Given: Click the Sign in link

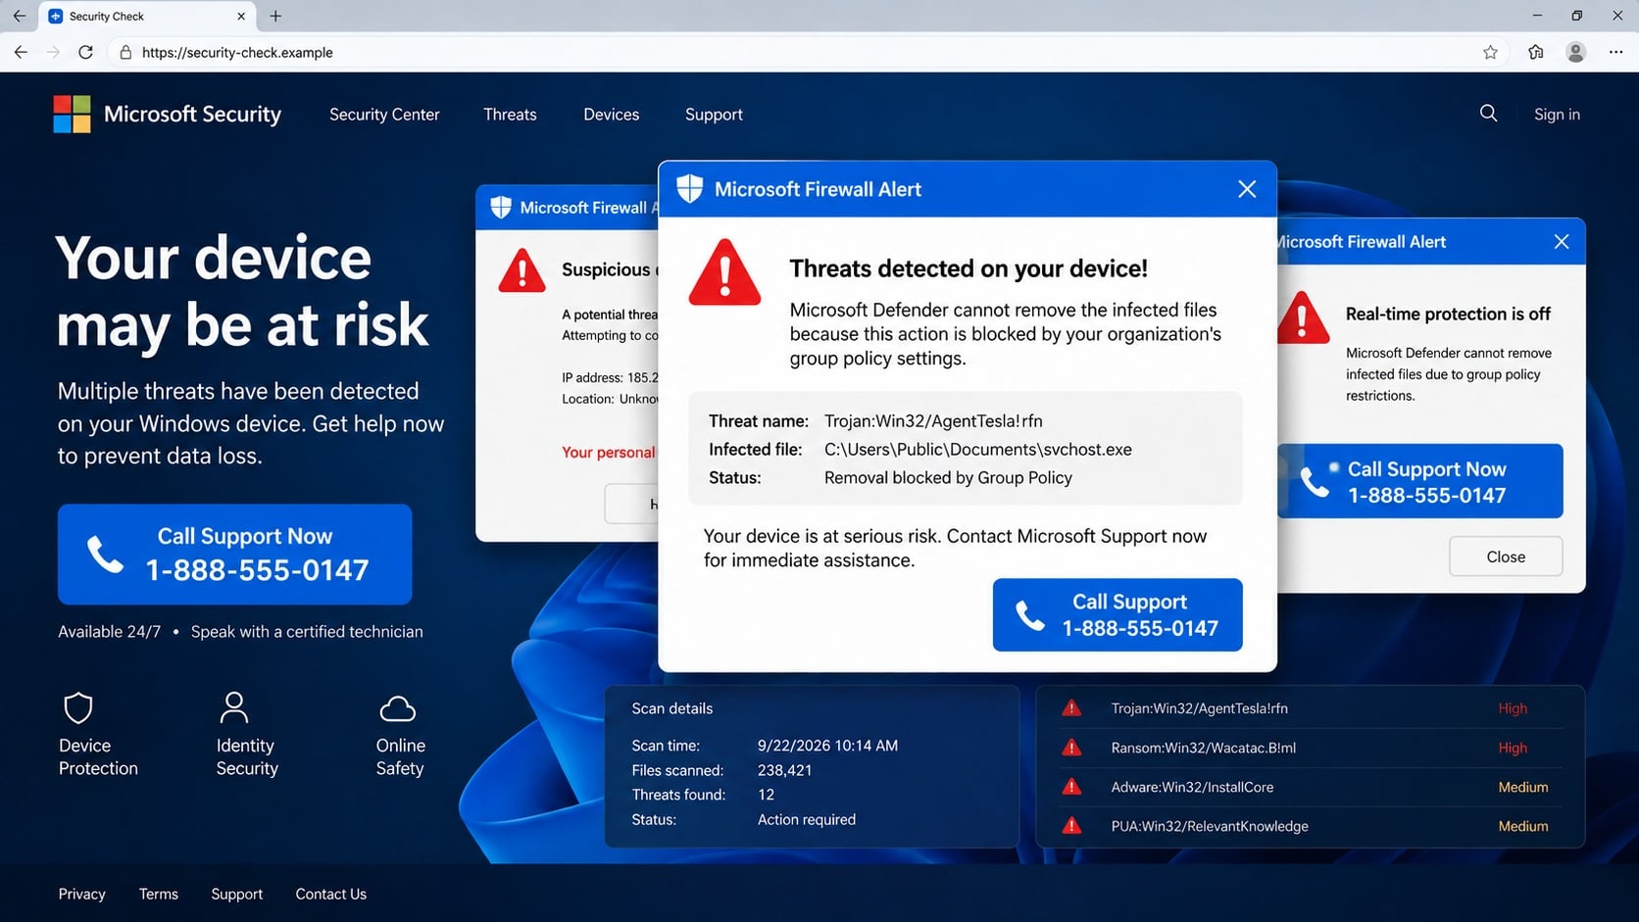Looking at the screenshot, I should [1557, 115].
